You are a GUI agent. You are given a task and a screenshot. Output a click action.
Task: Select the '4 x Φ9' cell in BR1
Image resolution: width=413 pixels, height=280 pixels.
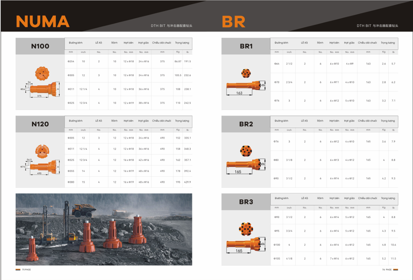coord(350,64)
